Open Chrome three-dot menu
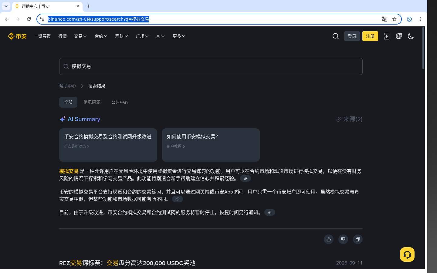The height and width of the screenshot is (273, 437). 420,19
